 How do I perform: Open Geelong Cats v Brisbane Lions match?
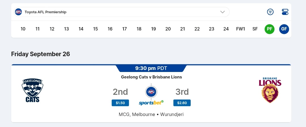pyautogui.click(x=151, y=77)
